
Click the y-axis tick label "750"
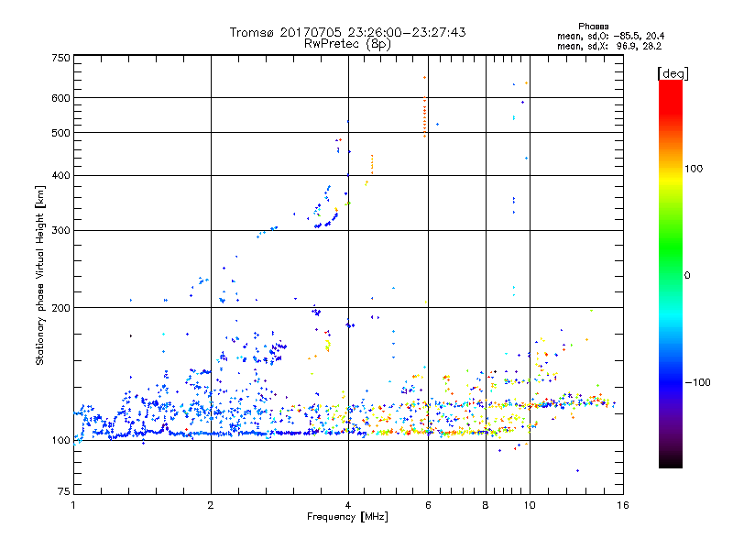coord(60,58)
